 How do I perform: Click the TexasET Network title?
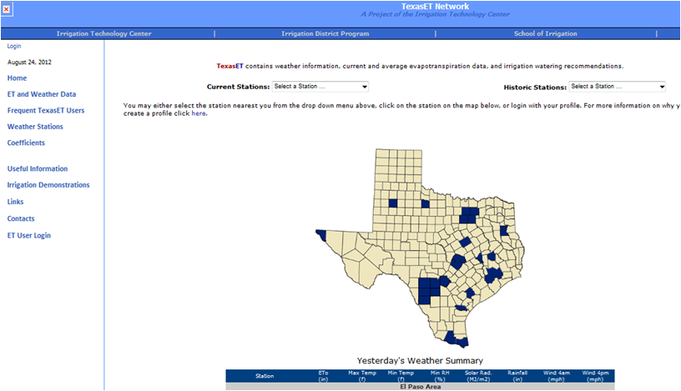click(435, 7)
